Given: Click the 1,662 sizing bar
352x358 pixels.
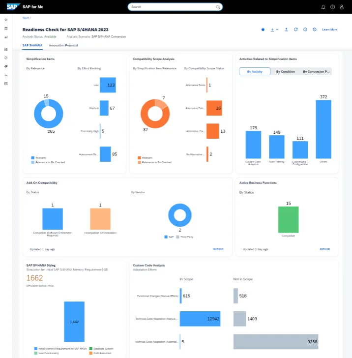Looking at the screenshot, I should pos(74,322).
